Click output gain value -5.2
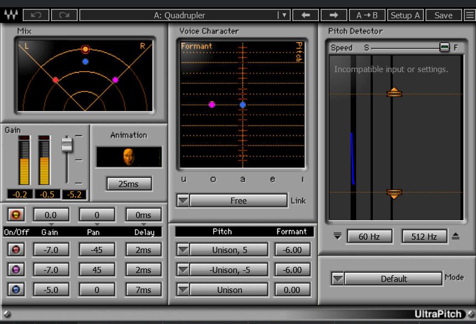Screen dimensions: 476x324 (x=74, y=194)
